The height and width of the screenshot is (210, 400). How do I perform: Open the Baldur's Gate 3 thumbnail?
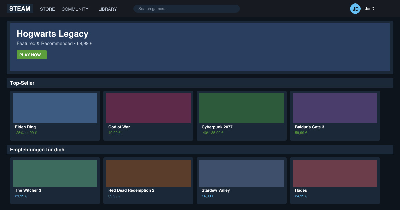(x=335, y=108)
